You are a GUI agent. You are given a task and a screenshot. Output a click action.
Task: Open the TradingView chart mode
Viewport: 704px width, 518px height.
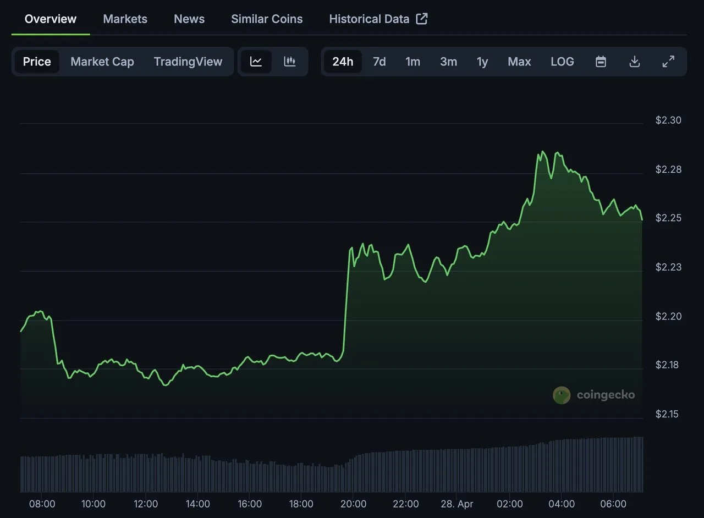(188, 62)
